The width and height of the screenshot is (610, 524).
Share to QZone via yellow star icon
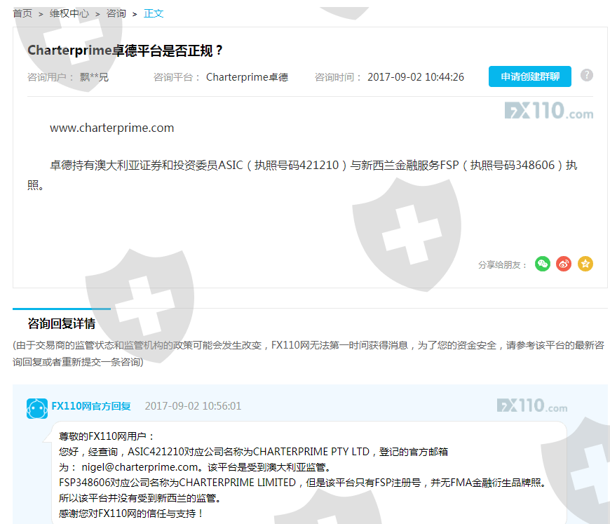pos(585,264)
